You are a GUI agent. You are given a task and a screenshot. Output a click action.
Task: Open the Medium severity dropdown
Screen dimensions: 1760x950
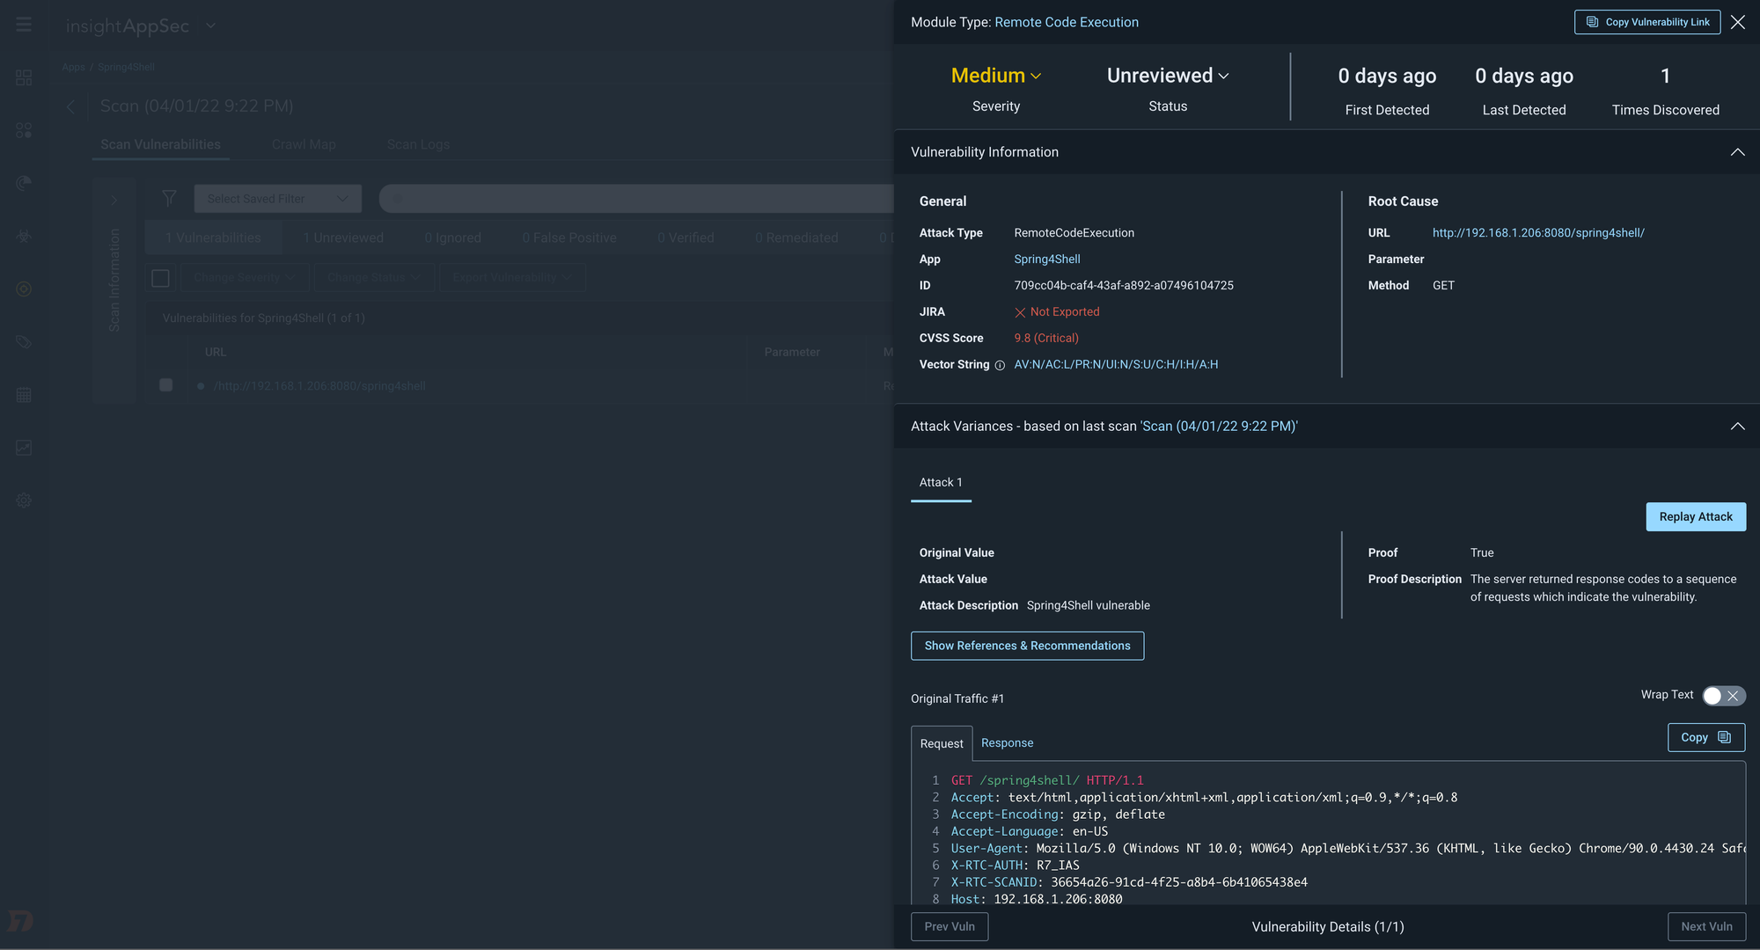pyautogui.click(x=996, y=76)
